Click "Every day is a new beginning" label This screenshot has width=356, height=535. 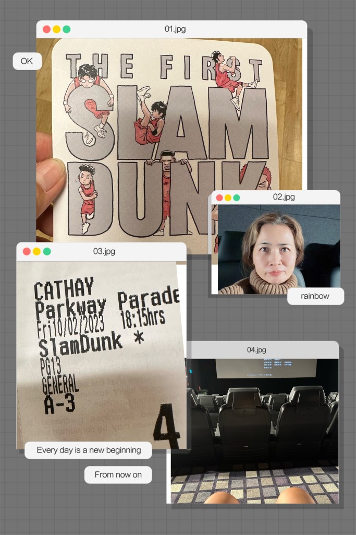click(x=89, y=450)
